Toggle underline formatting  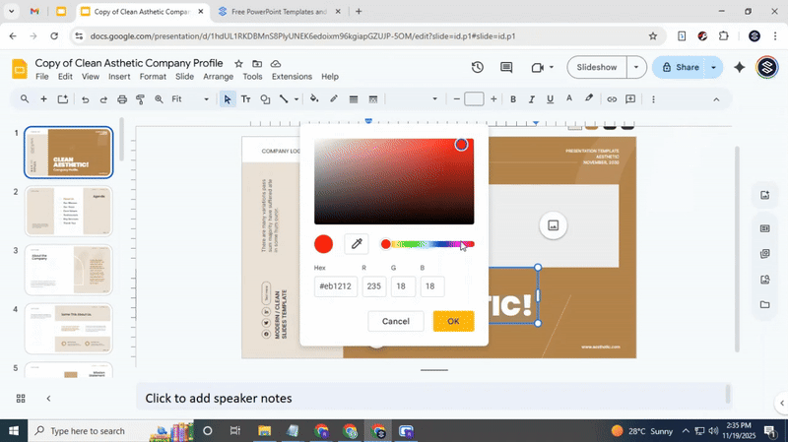[x=550, y=99]
